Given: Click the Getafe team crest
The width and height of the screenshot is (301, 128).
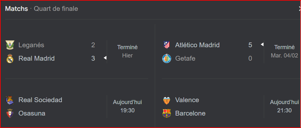Looking at the screenshot, I should [x=167, y=58].
